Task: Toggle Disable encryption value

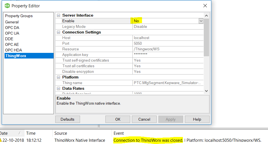Action: click(x=168, y=72)
